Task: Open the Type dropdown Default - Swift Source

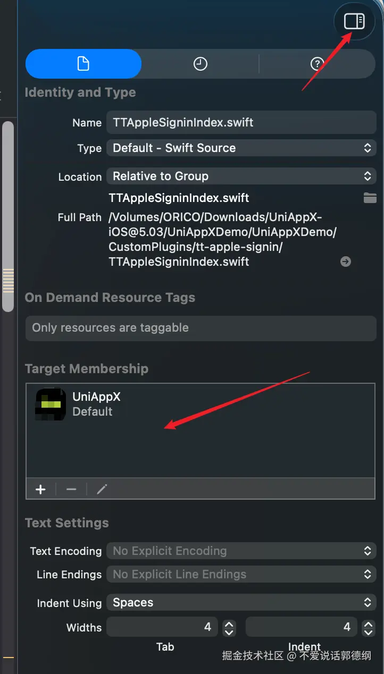Action: click(241, 148)
